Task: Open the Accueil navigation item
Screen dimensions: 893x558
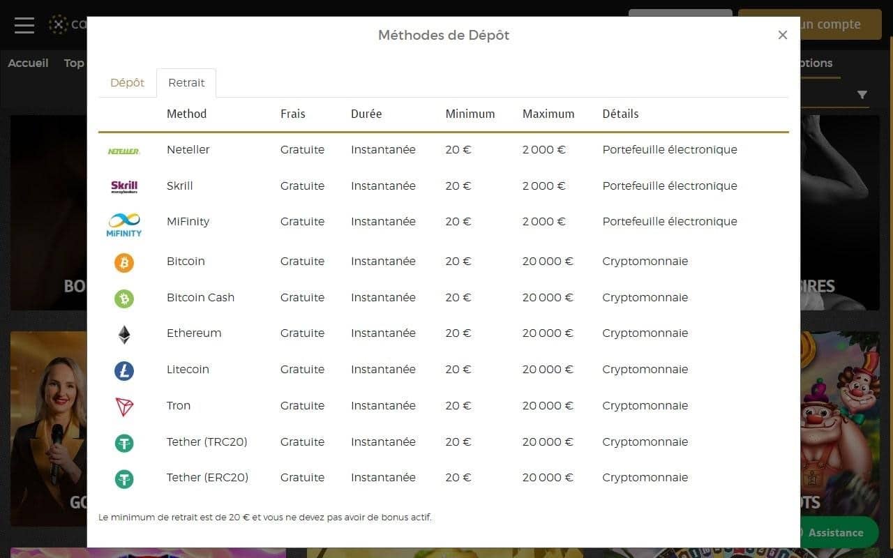Action: tap(28, 63)
